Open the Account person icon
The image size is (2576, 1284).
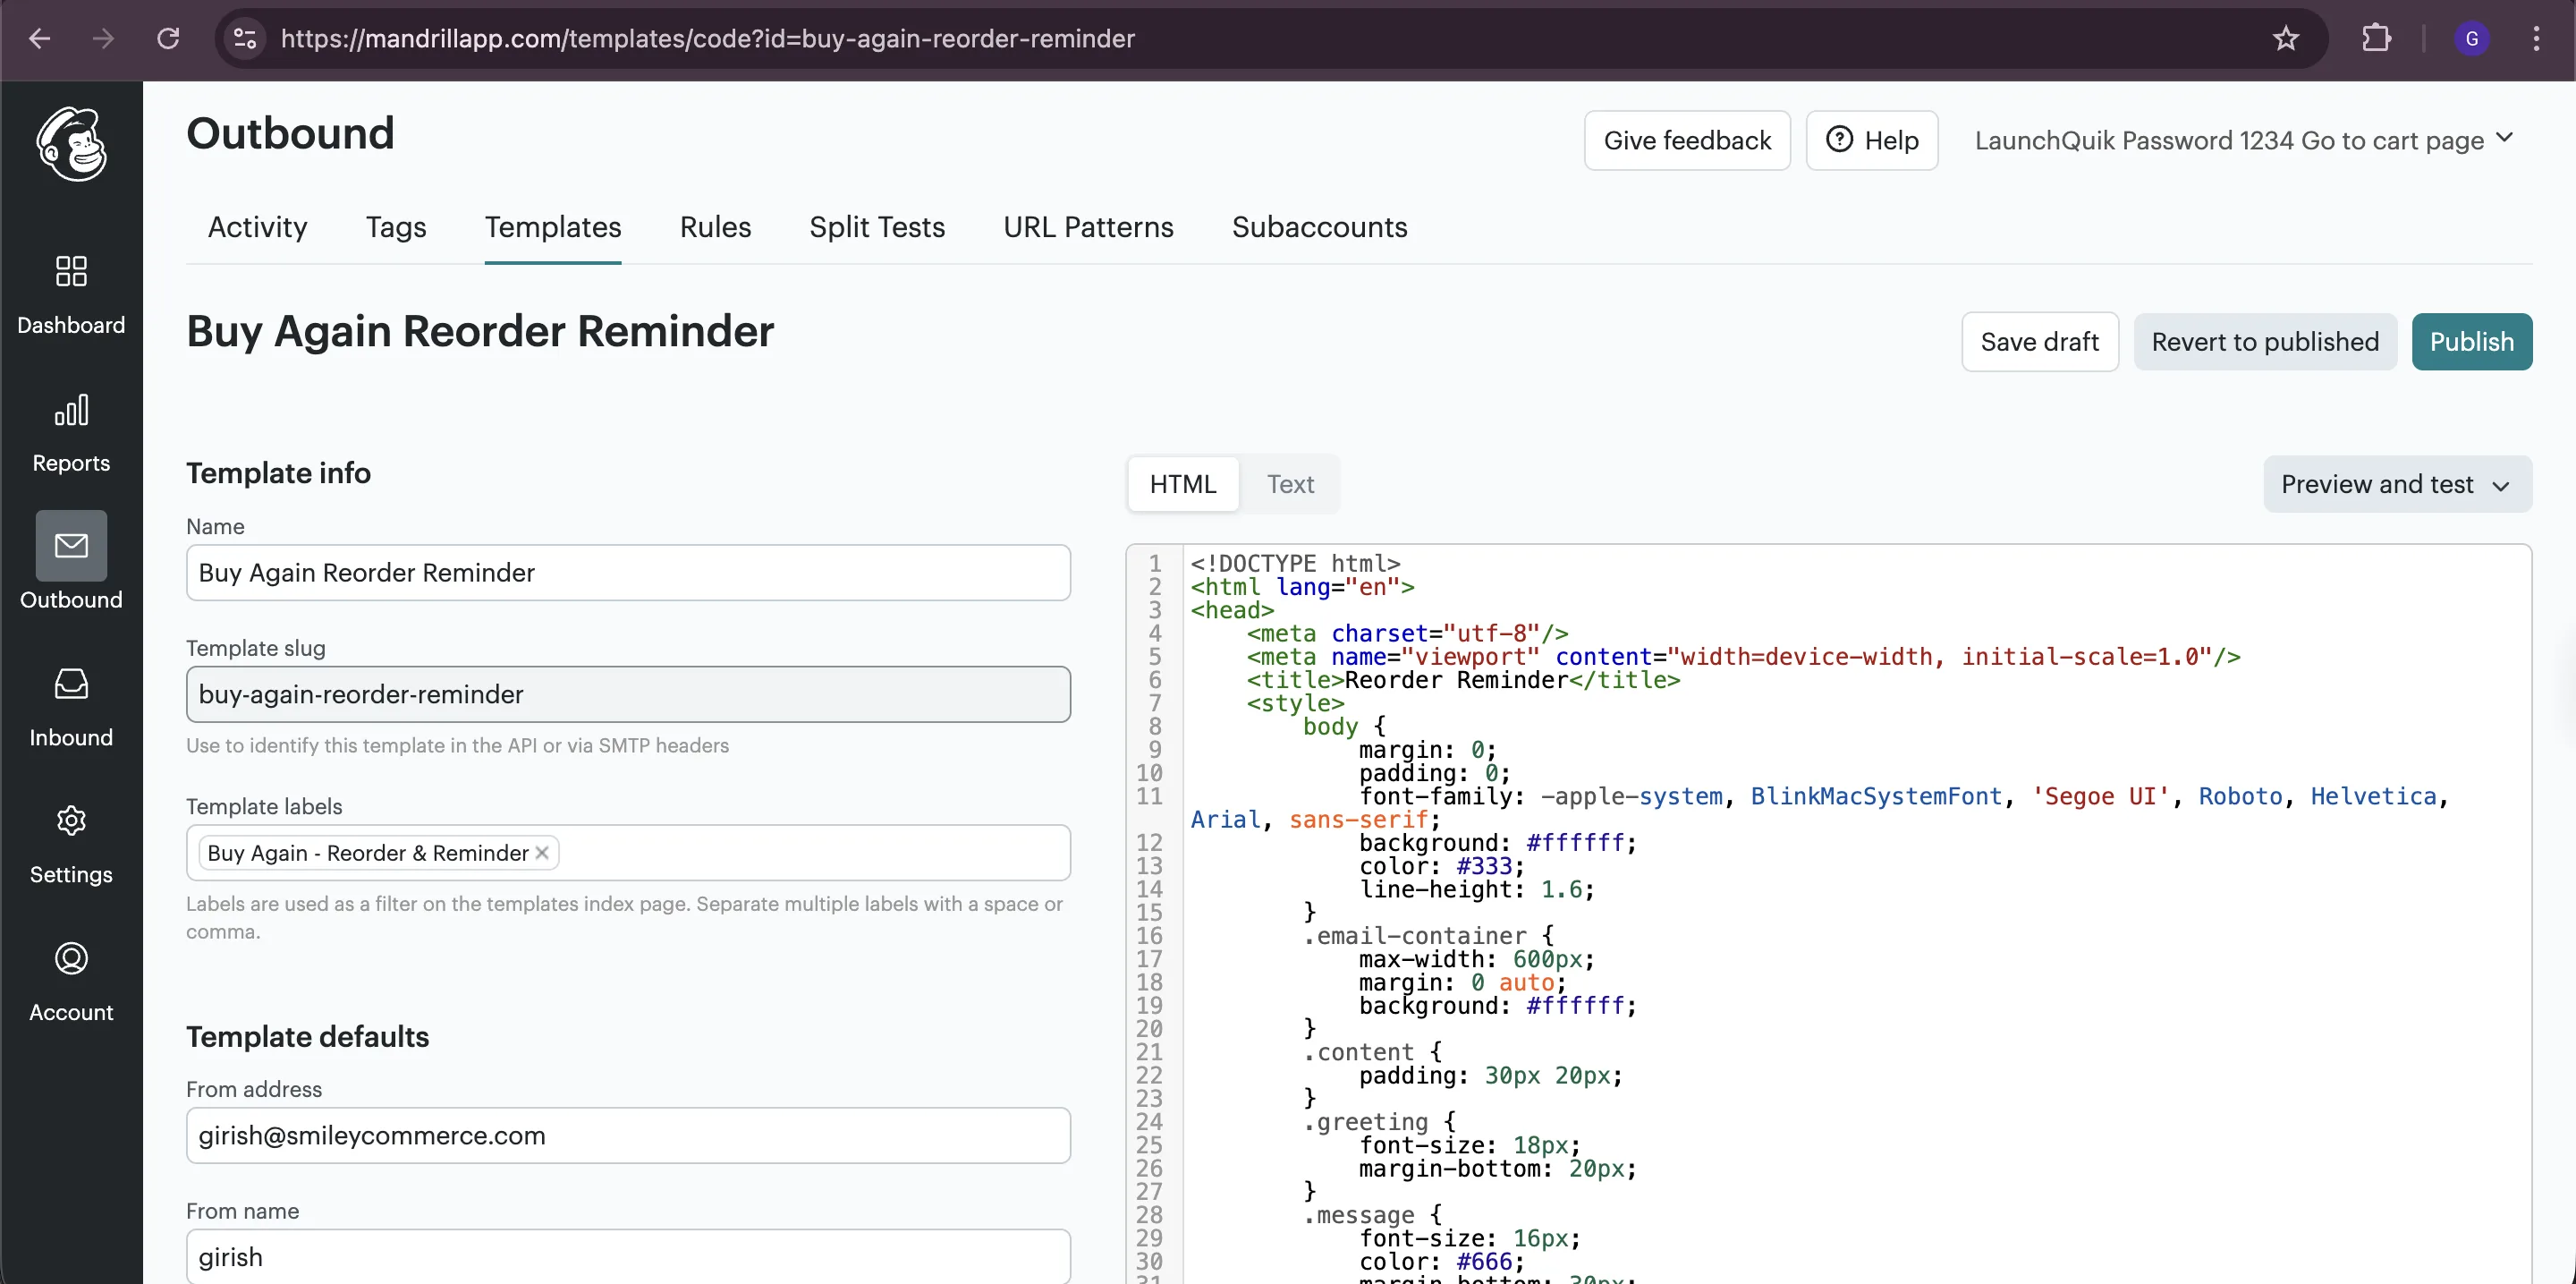(x=71, y=959)
